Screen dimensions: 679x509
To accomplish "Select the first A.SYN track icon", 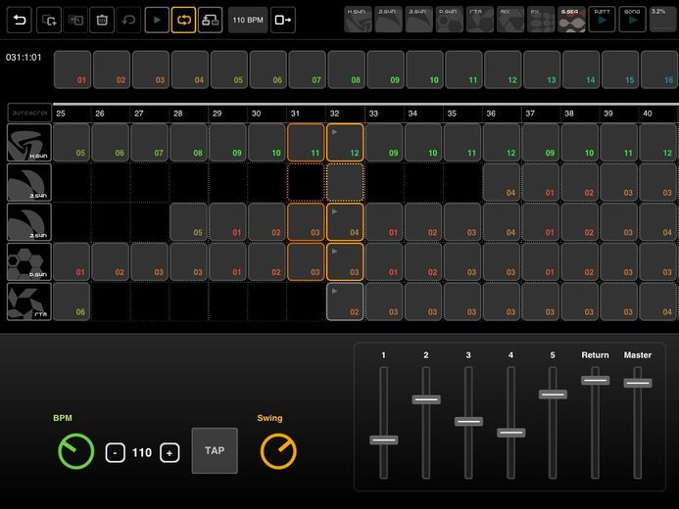I will click(29, 182).
